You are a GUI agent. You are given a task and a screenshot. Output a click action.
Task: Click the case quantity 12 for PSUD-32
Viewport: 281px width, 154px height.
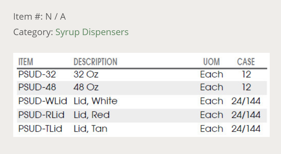click(x=246, y=74)
